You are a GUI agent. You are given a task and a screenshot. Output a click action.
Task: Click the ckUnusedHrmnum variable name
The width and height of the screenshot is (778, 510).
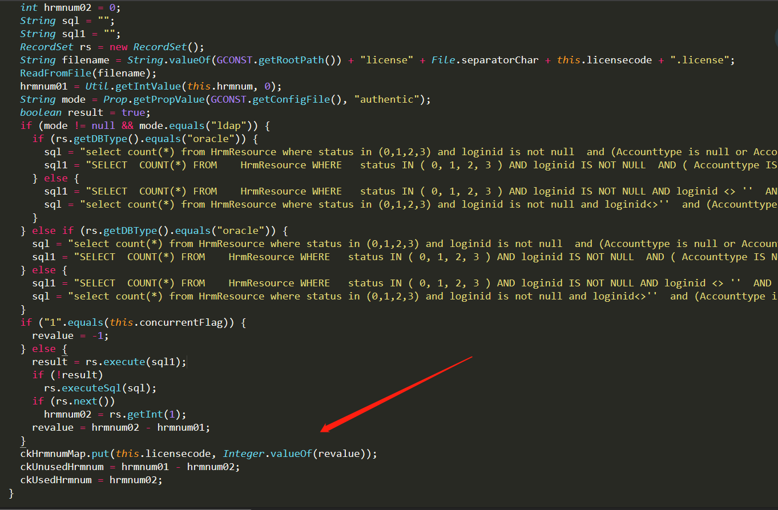[x=62, y=467]
